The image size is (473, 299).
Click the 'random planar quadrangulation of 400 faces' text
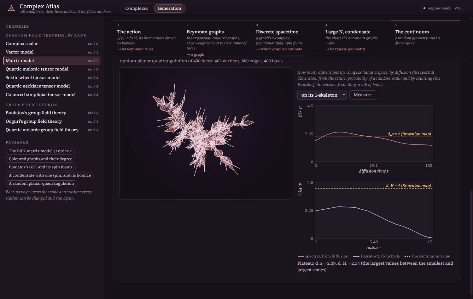tap(201, 61)
